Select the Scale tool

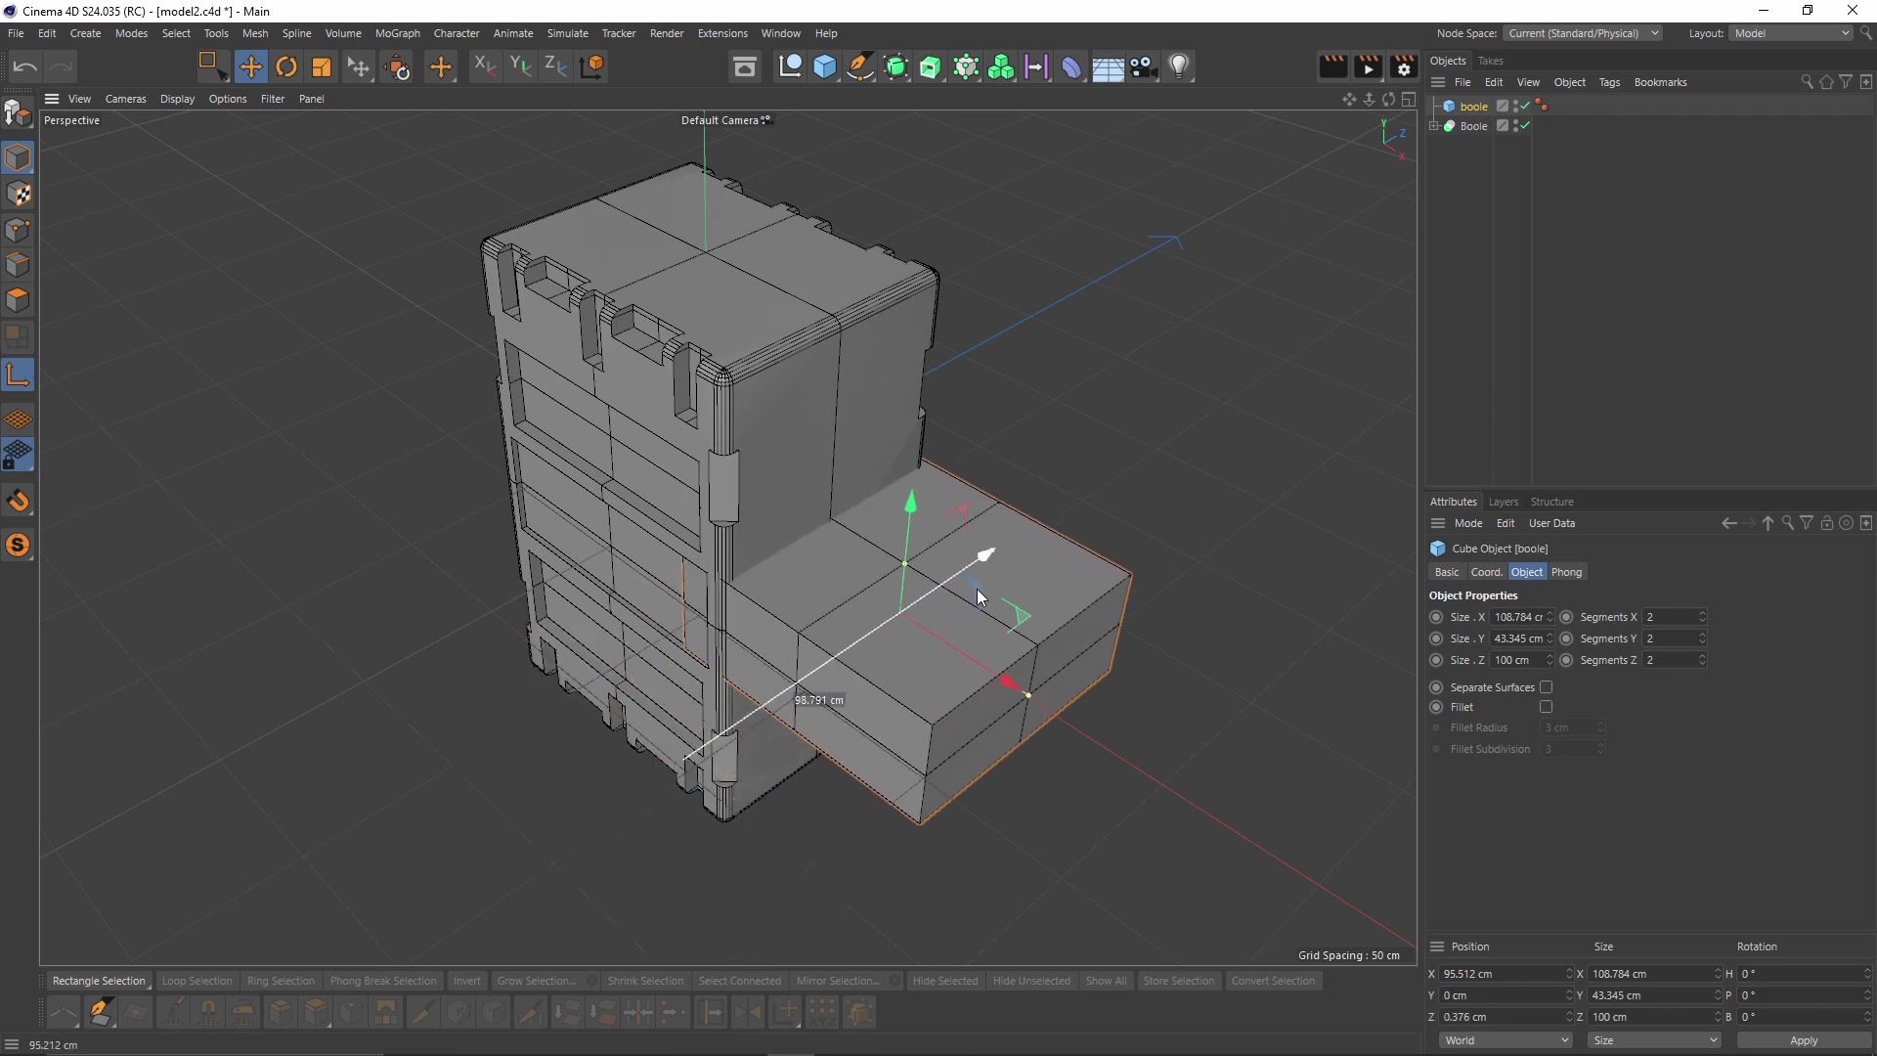tap(323, 66)
